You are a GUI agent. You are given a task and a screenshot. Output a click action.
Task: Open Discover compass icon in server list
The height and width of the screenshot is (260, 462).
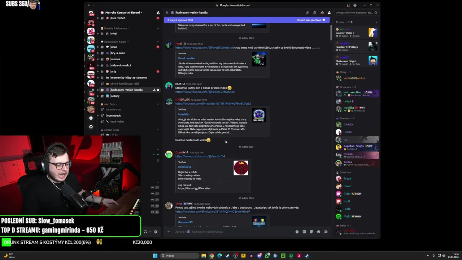pyautogui.click(x=91, y=127)
